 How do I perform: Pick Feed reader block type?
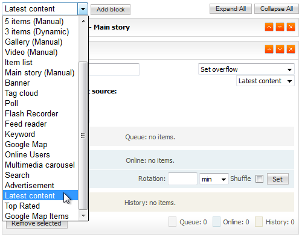40,124
